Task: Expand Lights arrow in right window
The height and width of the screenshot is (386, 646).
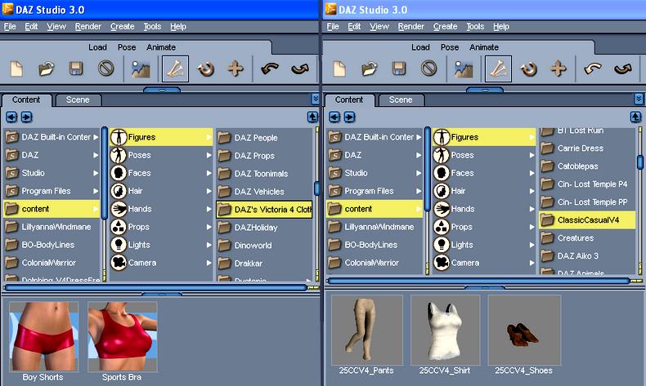Action: 532,245
